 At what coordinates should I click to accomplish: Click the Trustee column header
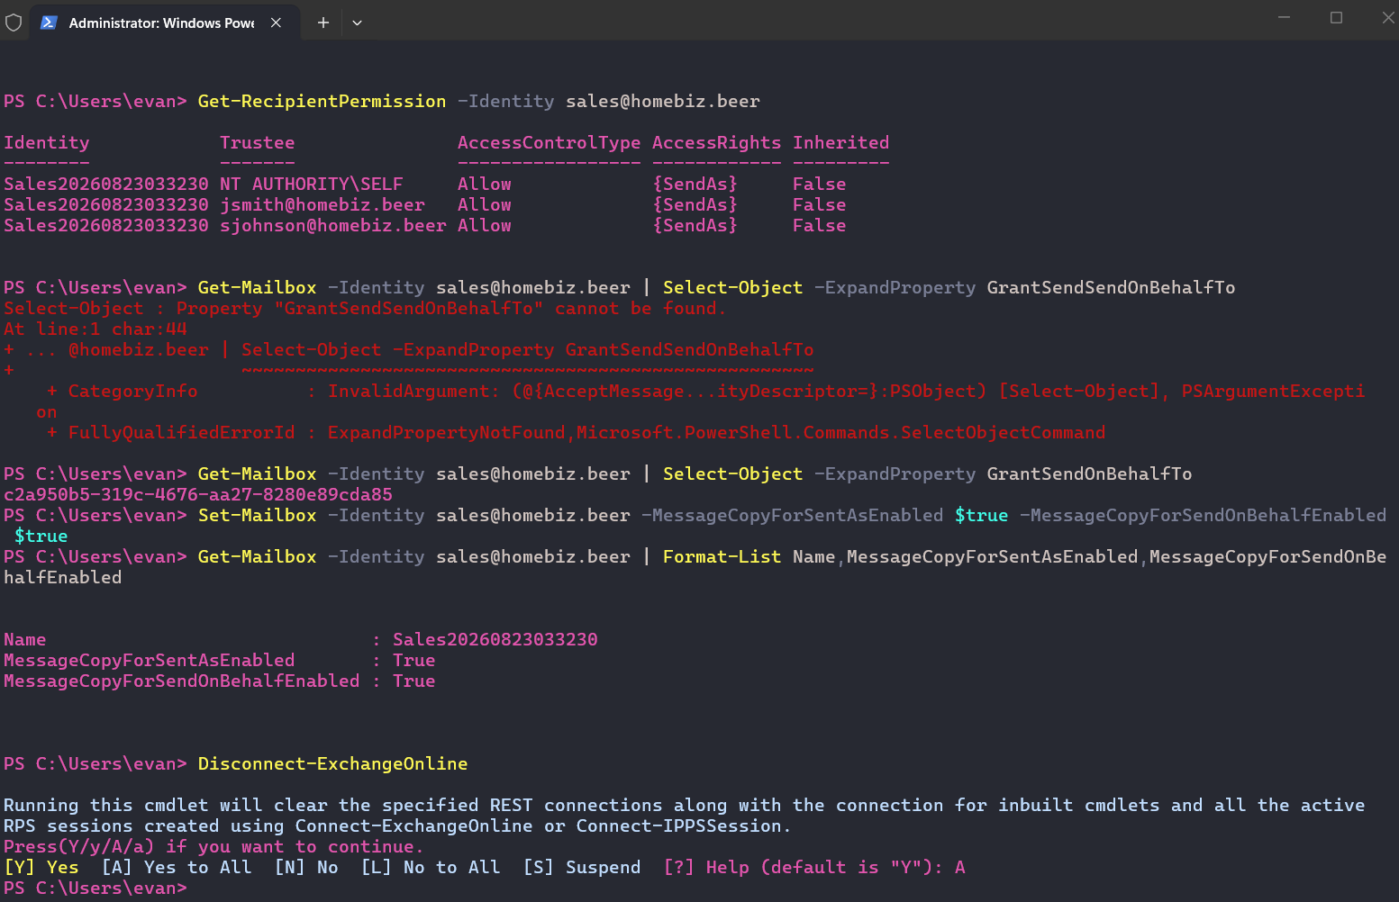click(258, 143)
